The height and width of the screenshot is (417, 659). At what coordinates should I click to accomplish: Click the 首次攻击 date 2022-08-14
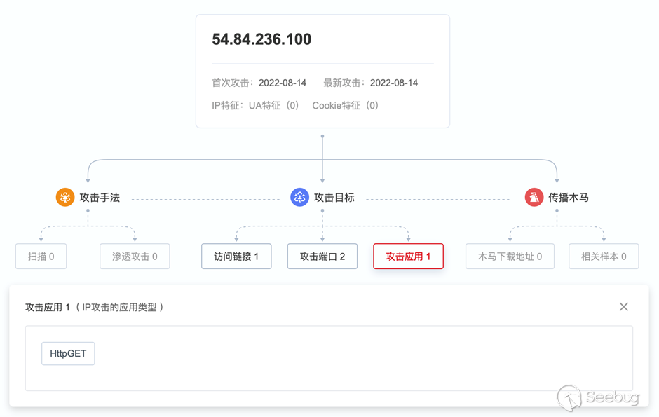point(283,83)
